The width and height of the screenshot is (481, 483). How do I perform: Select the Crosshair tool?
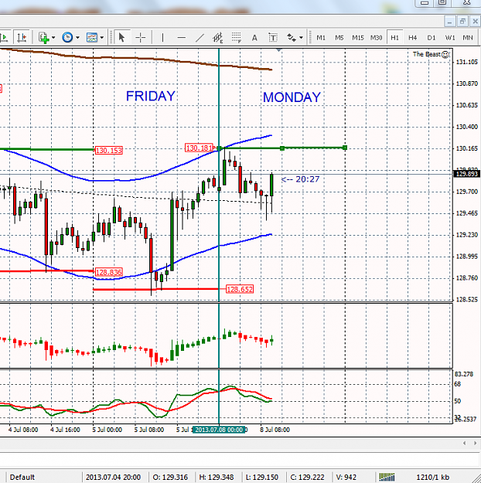pos(140,38)
